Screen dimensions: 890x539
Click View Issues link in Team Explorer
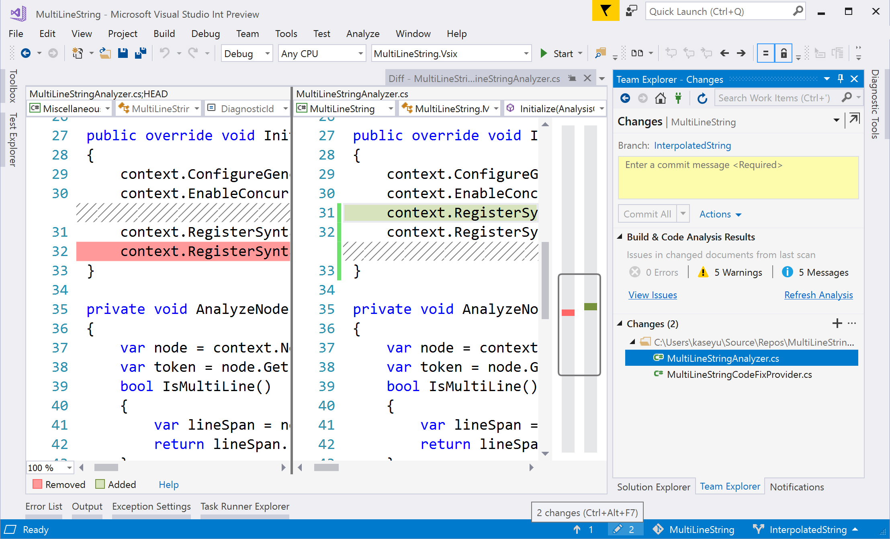652,295
